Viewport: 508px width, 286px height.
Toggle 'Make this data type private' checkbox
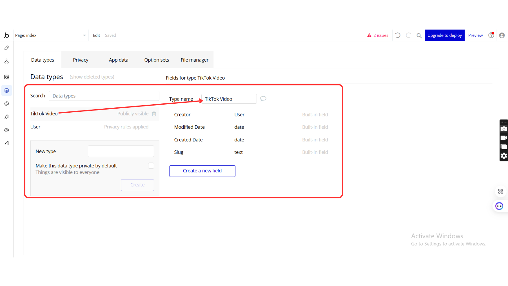151,166
